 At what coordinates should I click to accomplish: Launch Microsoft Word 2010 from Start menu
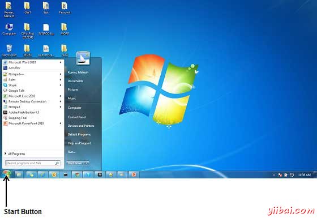(33, 62)
